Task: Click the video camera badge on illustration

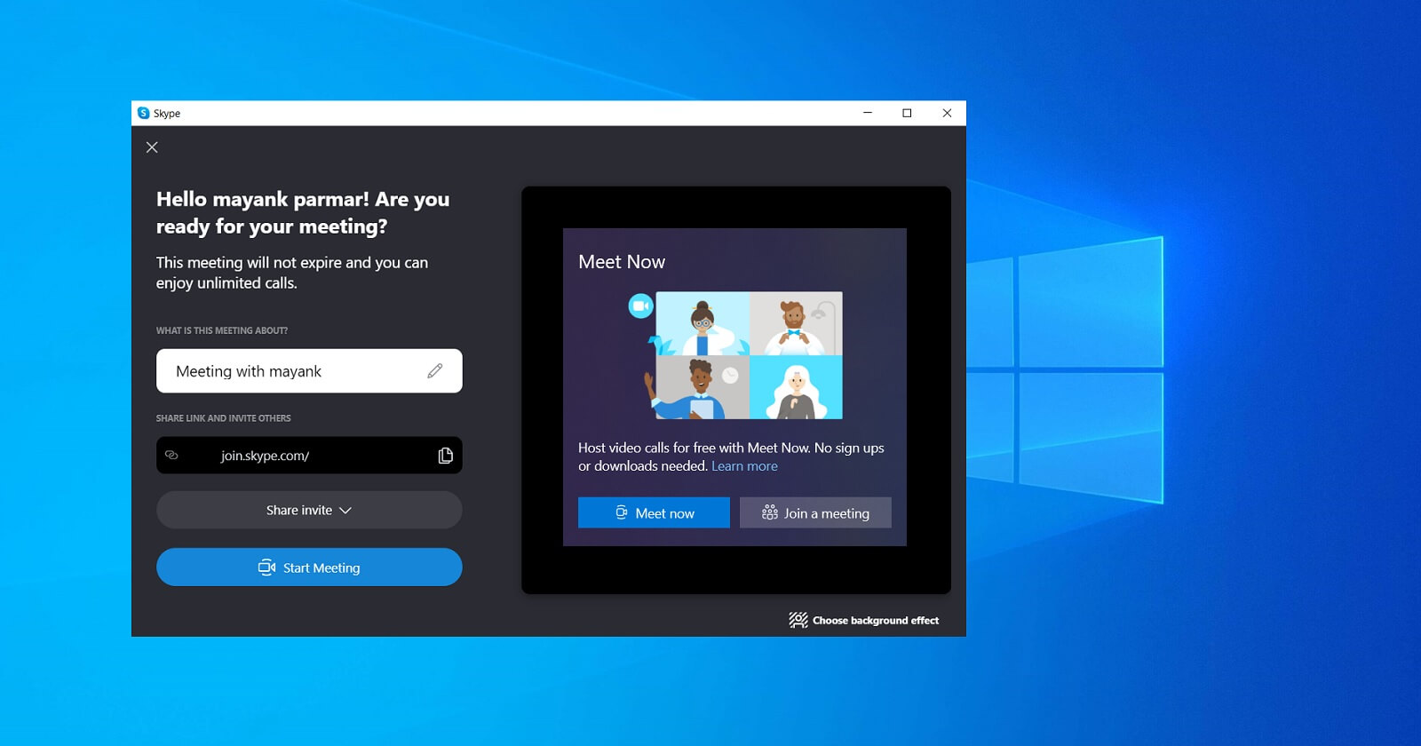Action: [640, 306]
